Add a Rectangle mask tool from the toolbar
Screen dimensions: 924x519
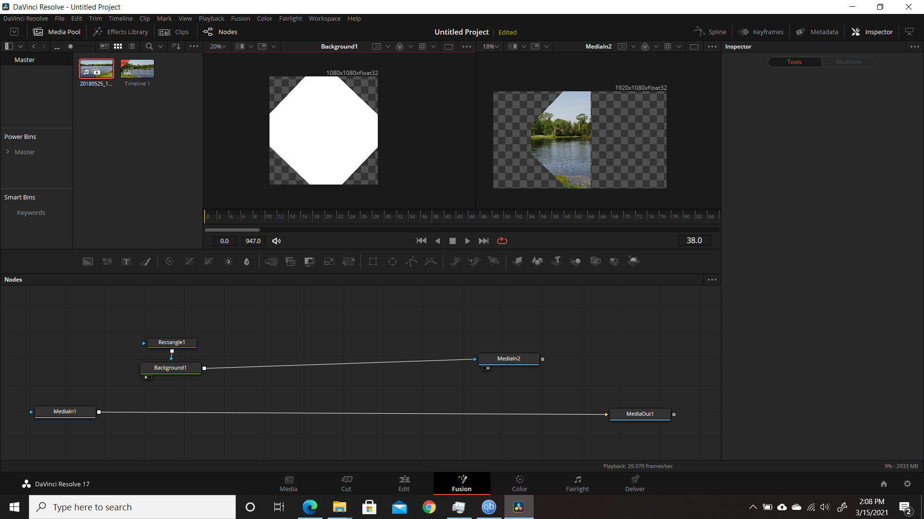click(373, 261)
